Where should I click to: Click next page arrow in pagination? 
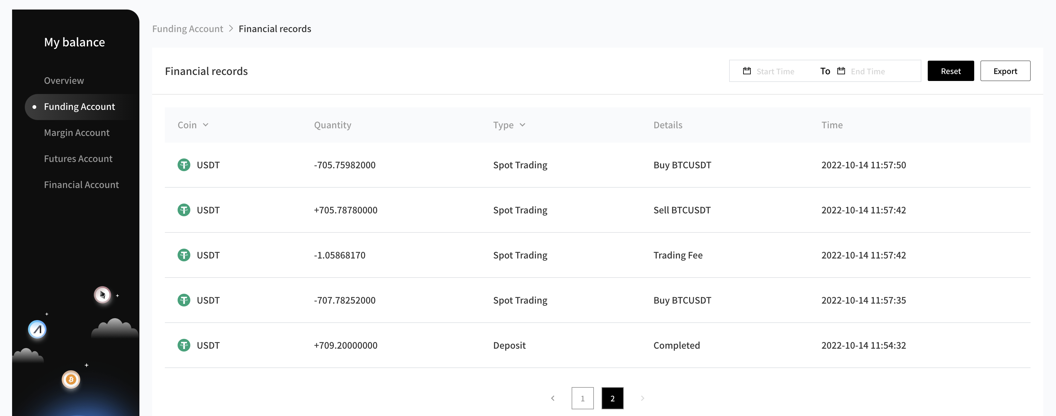[x=642, y=398]
